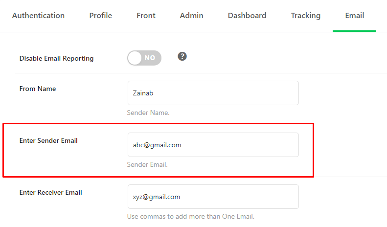This screenshot has height=227, width=387.
Task: Toggle the Disable Email Reporting switch
Action: pos(144,58)
